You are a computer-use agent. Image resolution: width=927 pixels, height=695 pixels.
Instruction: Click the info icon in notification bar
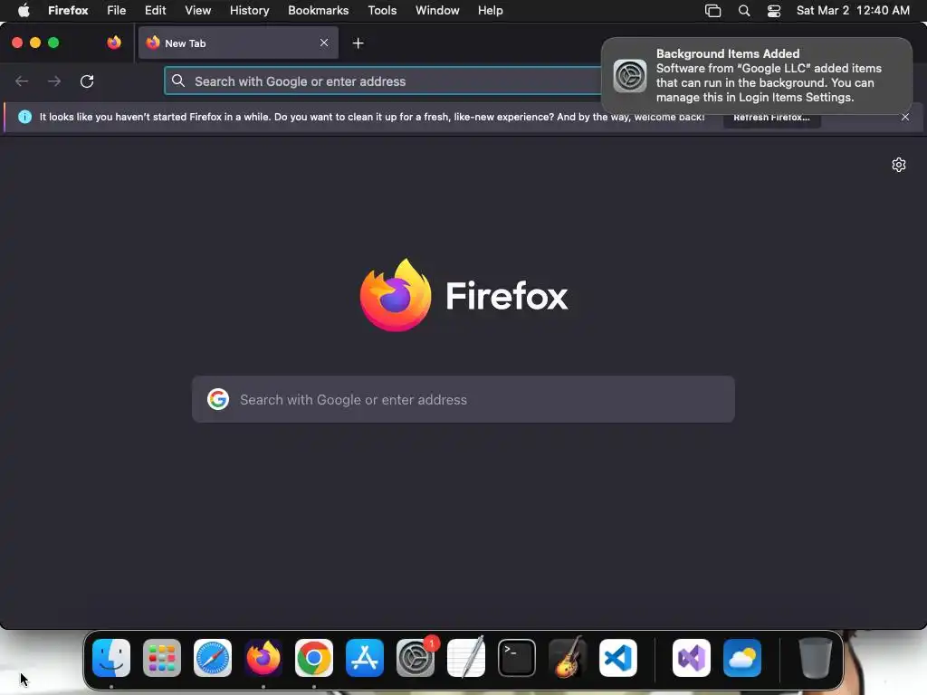point(24,117)
